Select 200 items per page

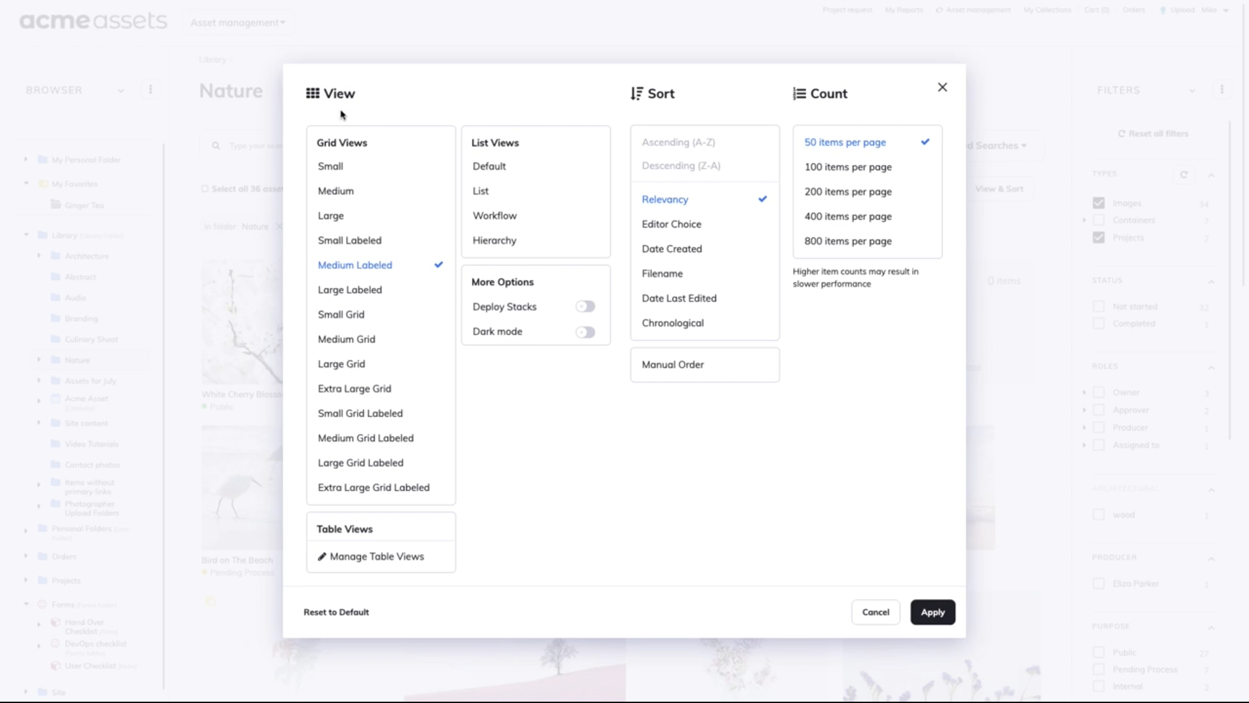coord(848,192)
